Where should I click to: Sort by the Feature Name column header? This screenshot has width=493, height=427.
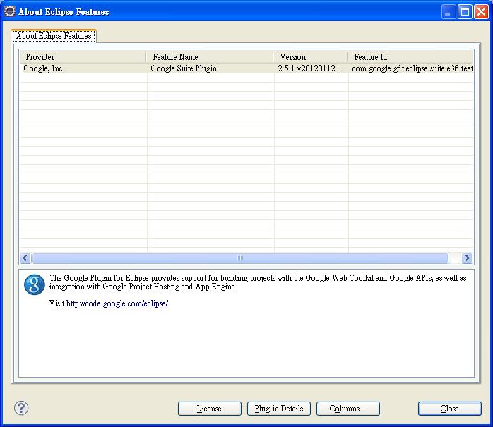tap(210, 57)
